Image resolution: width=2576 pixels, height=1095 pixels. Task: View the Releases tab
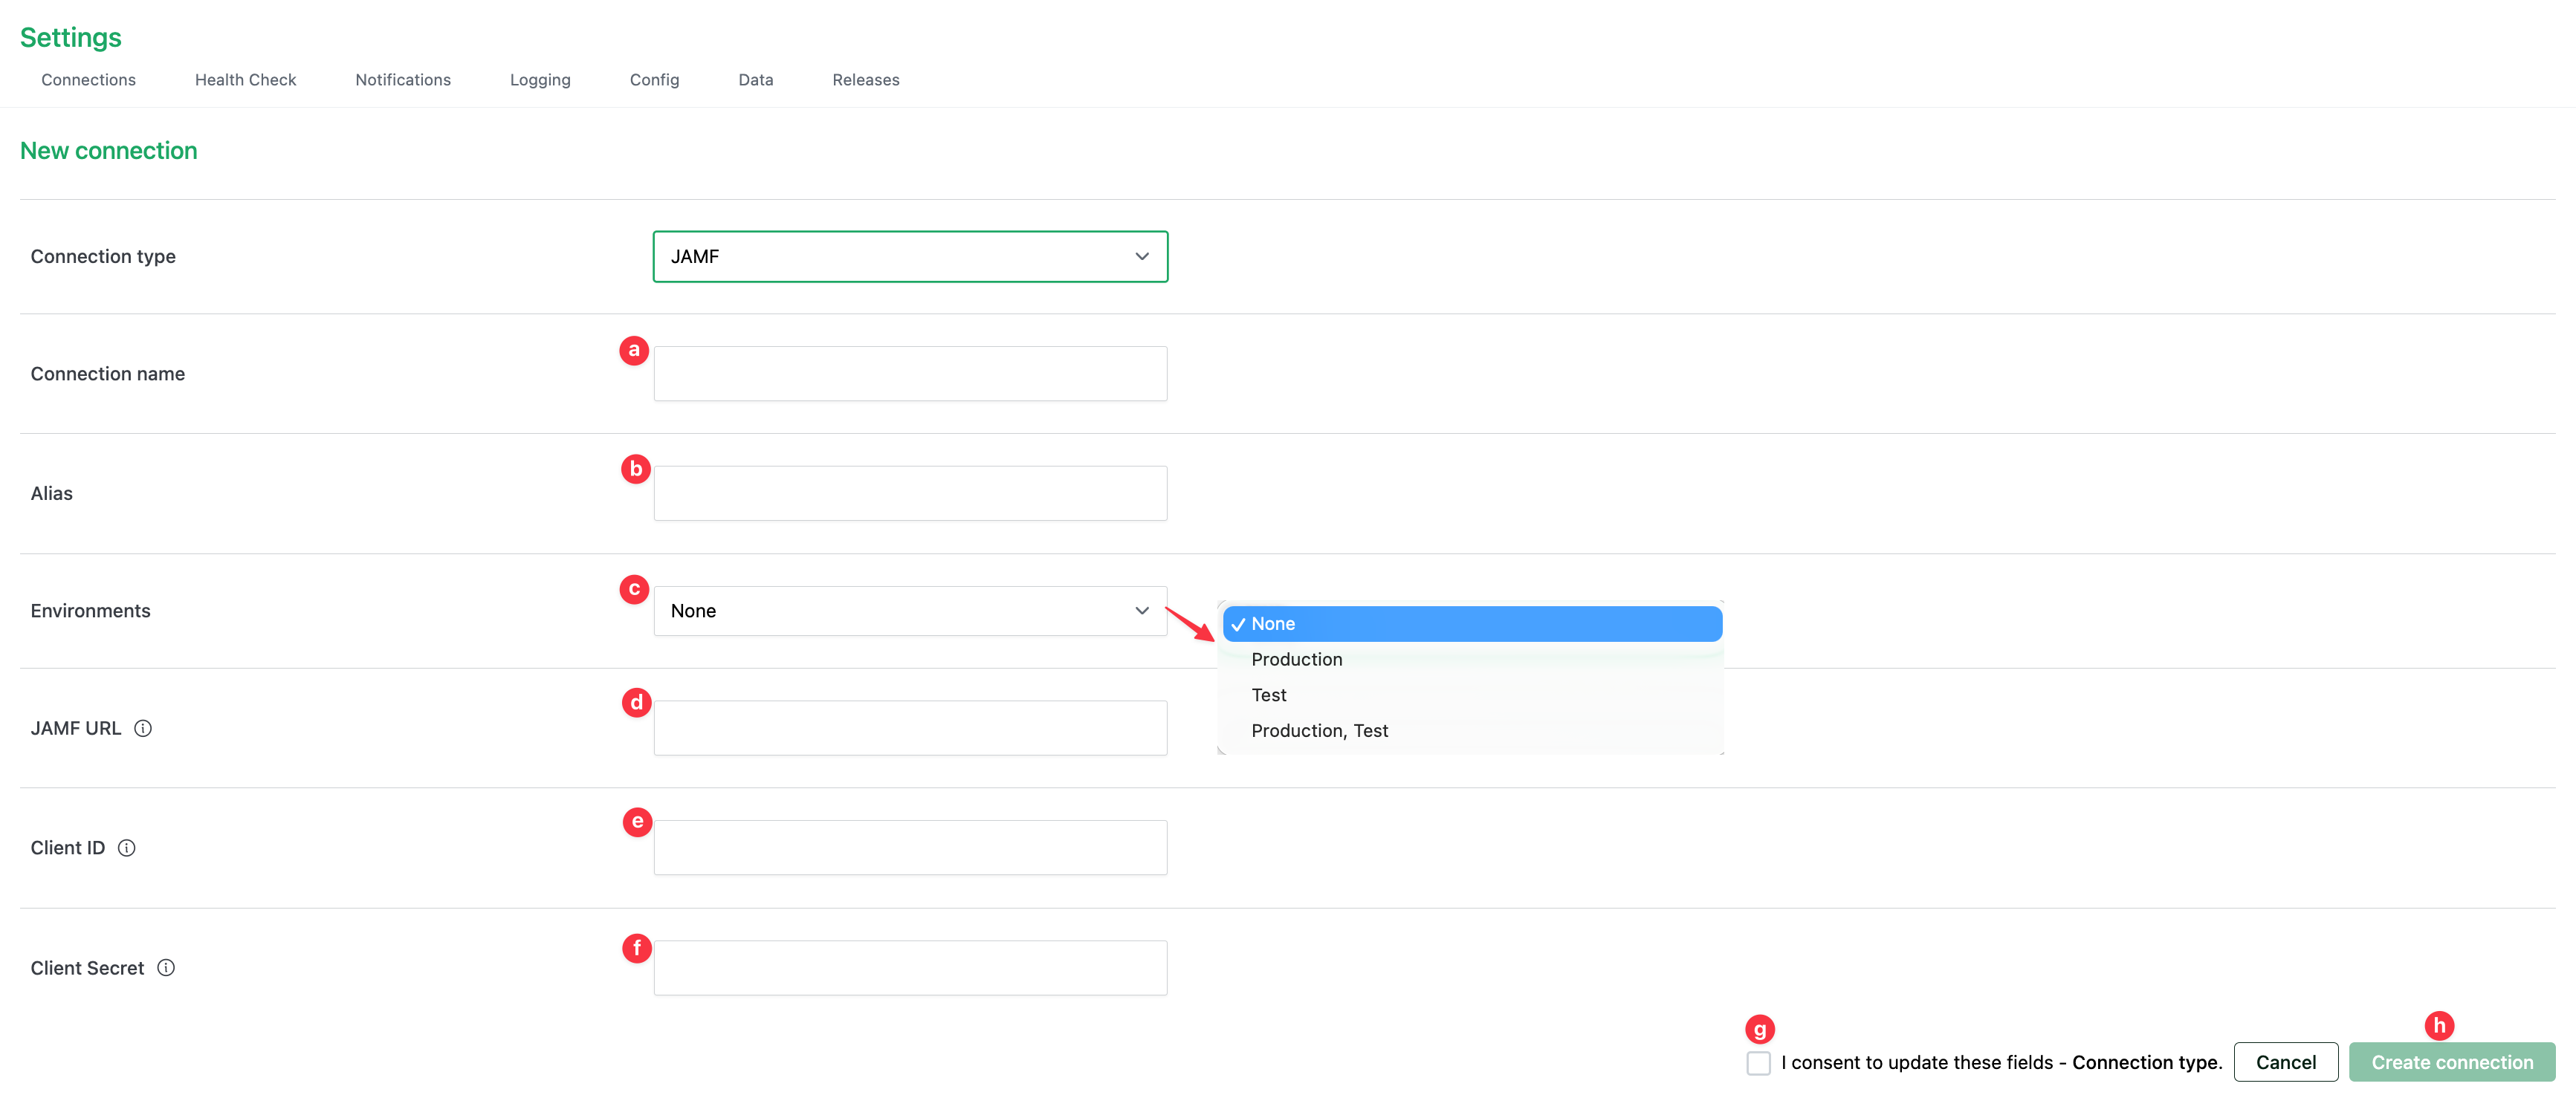pyautogui.click(x=865, y=80)
